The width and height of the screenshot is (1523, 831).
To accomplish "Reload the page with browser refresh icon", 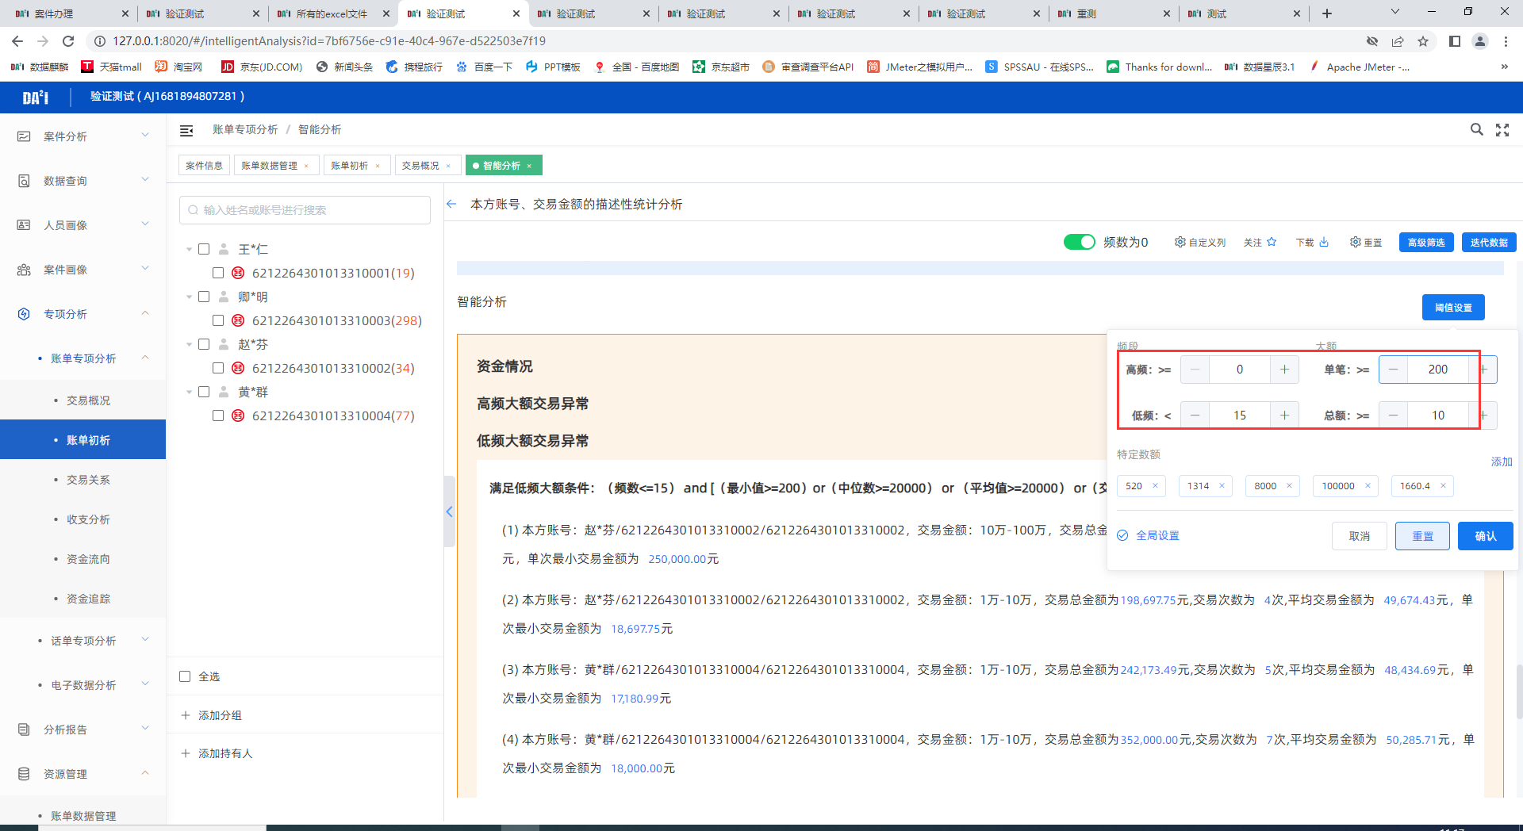I will (x=68, y=41).
